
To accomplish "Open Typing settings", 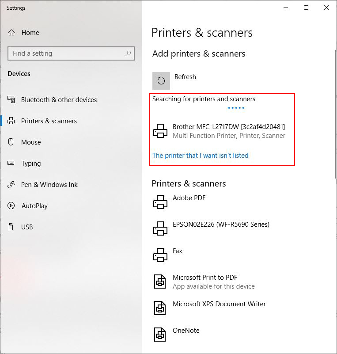I will tap(31, 164).
